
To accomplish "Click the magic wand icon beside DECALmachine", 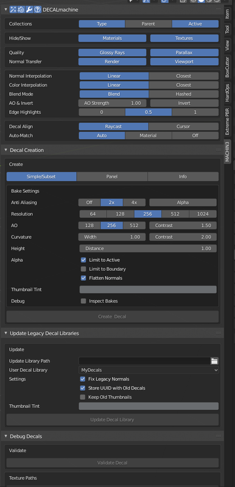I will 13,10.
